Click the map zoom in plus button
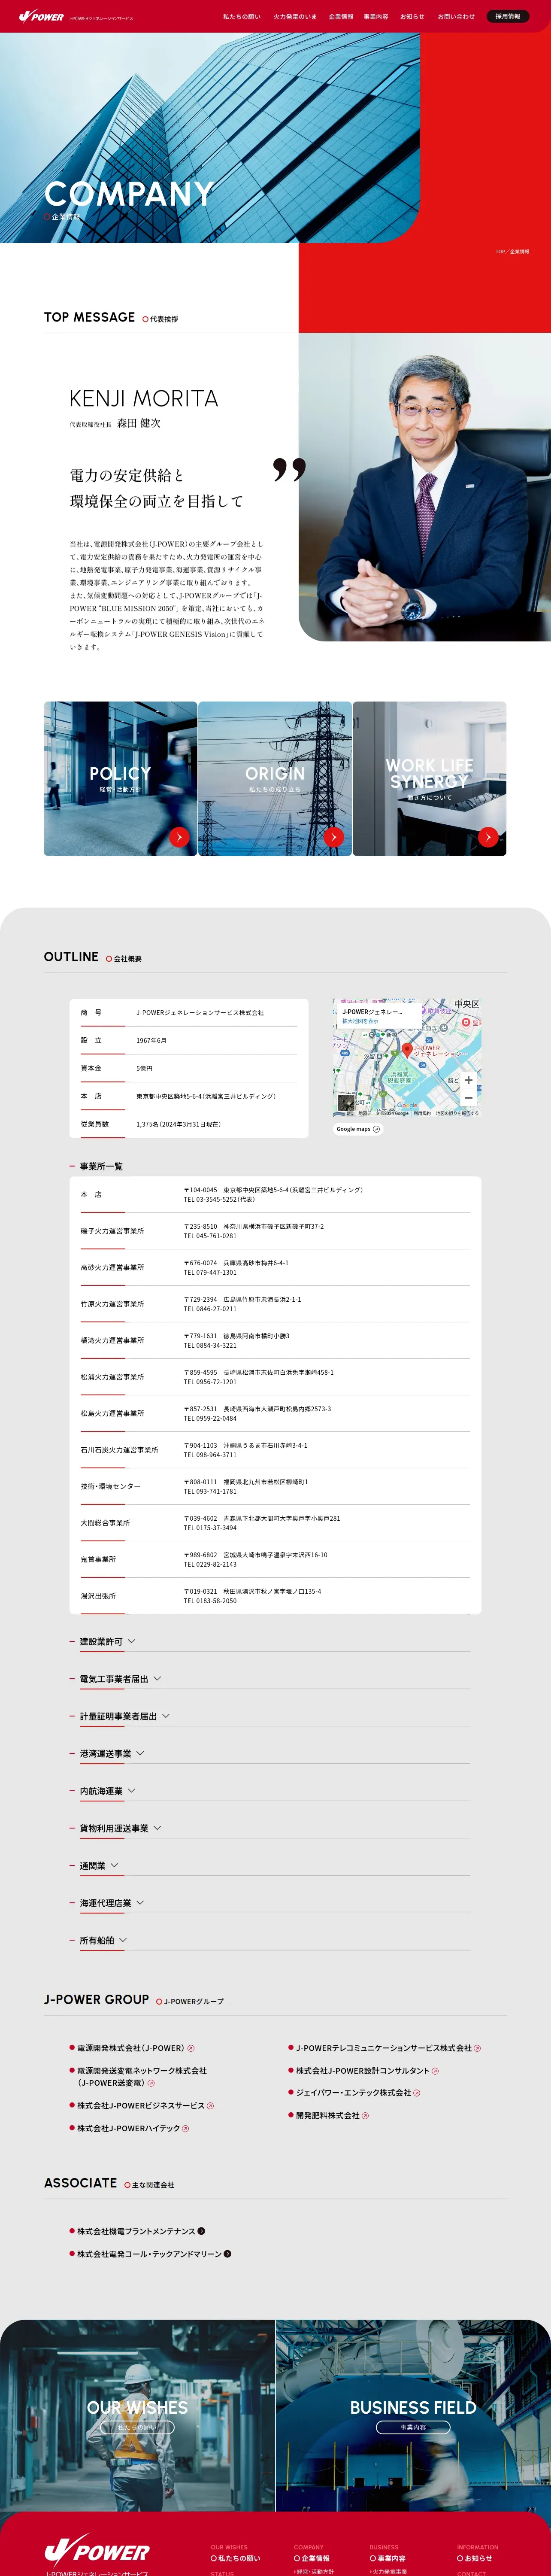The height and width of the screenshot is (2576, 551). tap(468, 1080)
